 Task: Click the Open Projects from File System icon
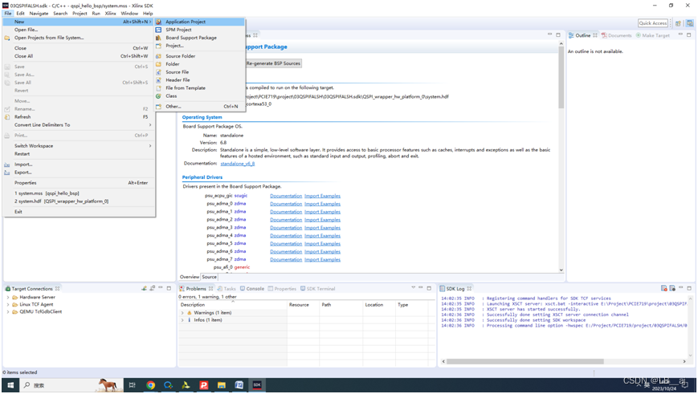7,38
